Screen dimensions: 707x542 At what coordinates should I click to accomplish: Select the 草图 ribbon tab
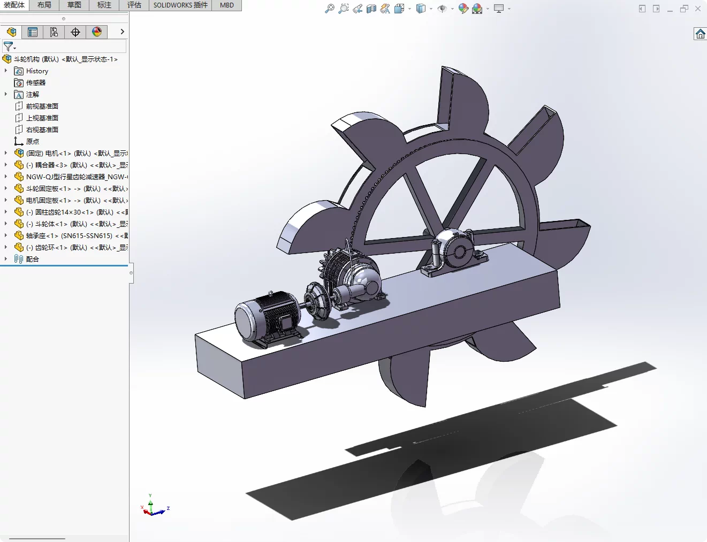tap(74, 5)
